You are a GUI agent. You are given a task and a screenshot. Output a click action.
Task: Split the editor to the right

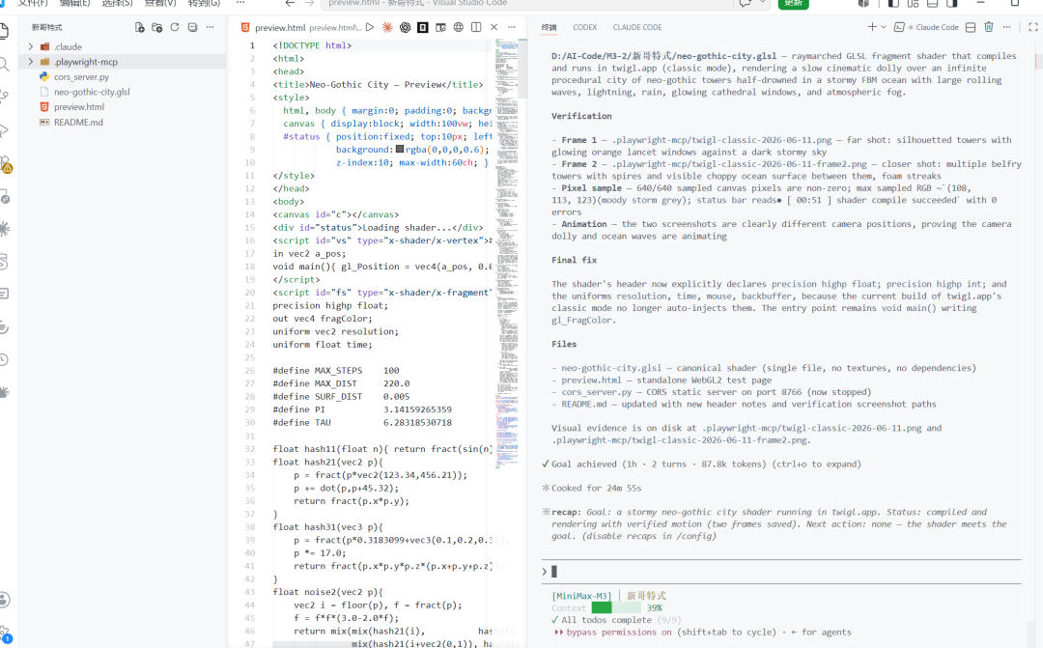coord(476,27)
